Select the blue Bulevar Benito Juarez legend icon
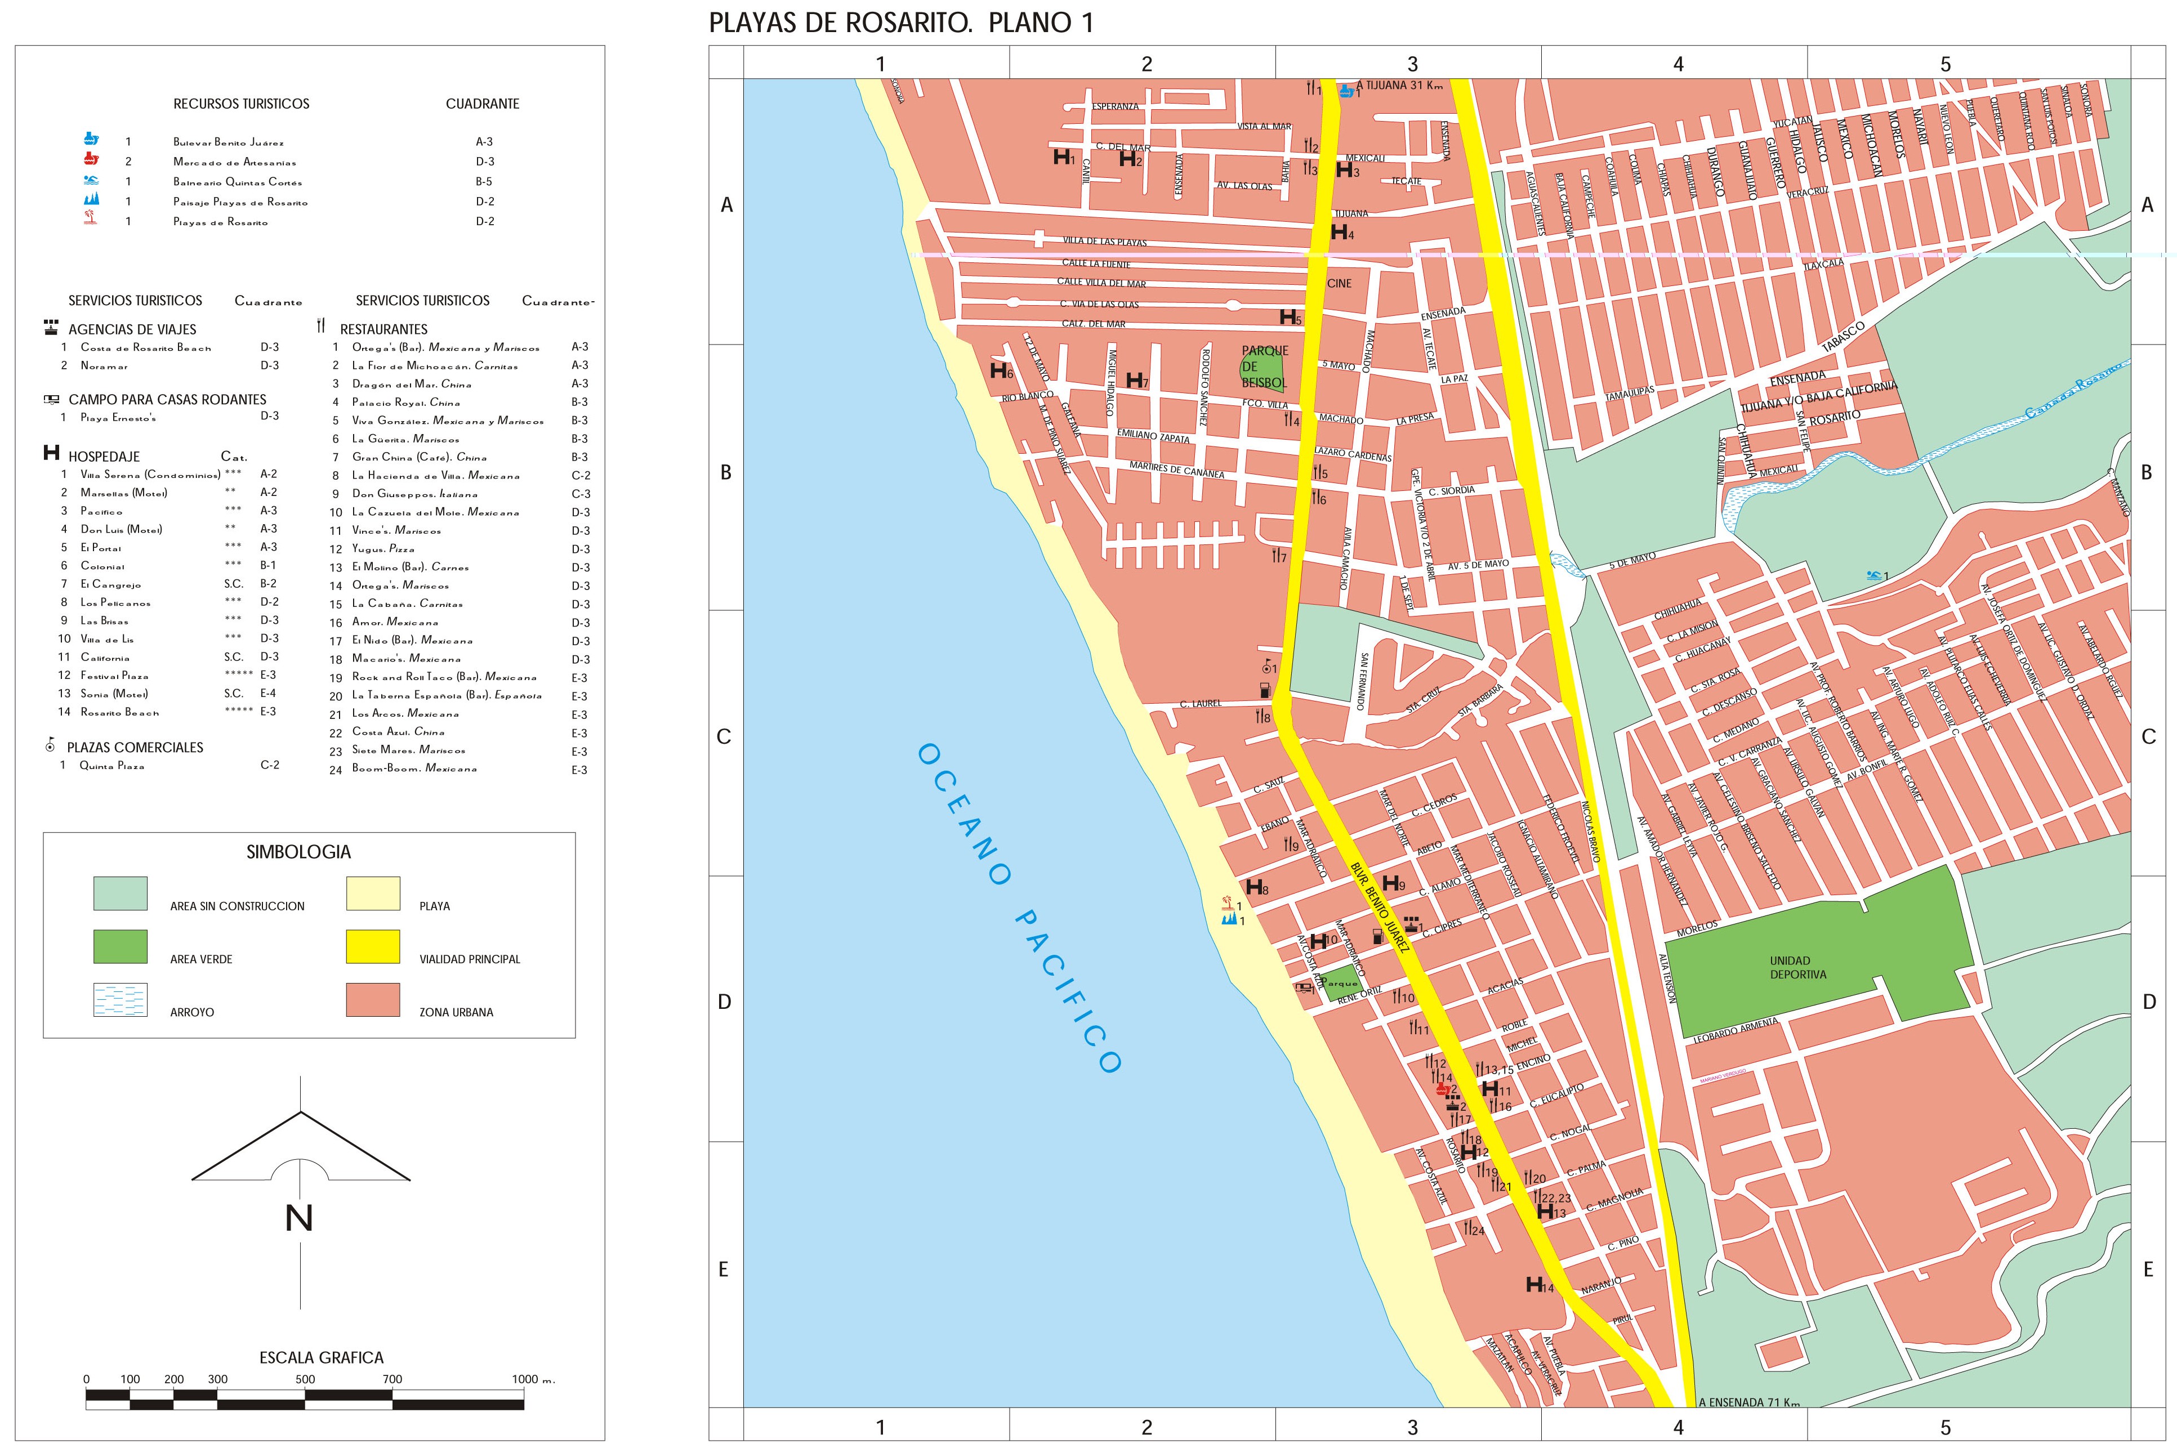 pyautogui.click(x=90, y=140)
